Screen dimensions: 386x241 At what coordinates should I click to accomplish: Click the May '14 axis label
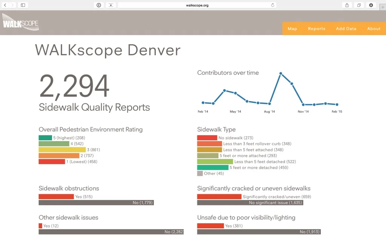[235, 111]
